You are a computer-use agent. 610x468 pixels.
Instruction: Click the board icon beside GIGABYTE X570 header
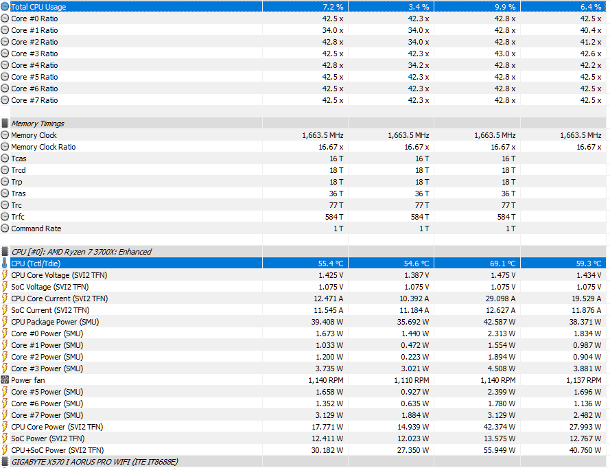(5, 462)
